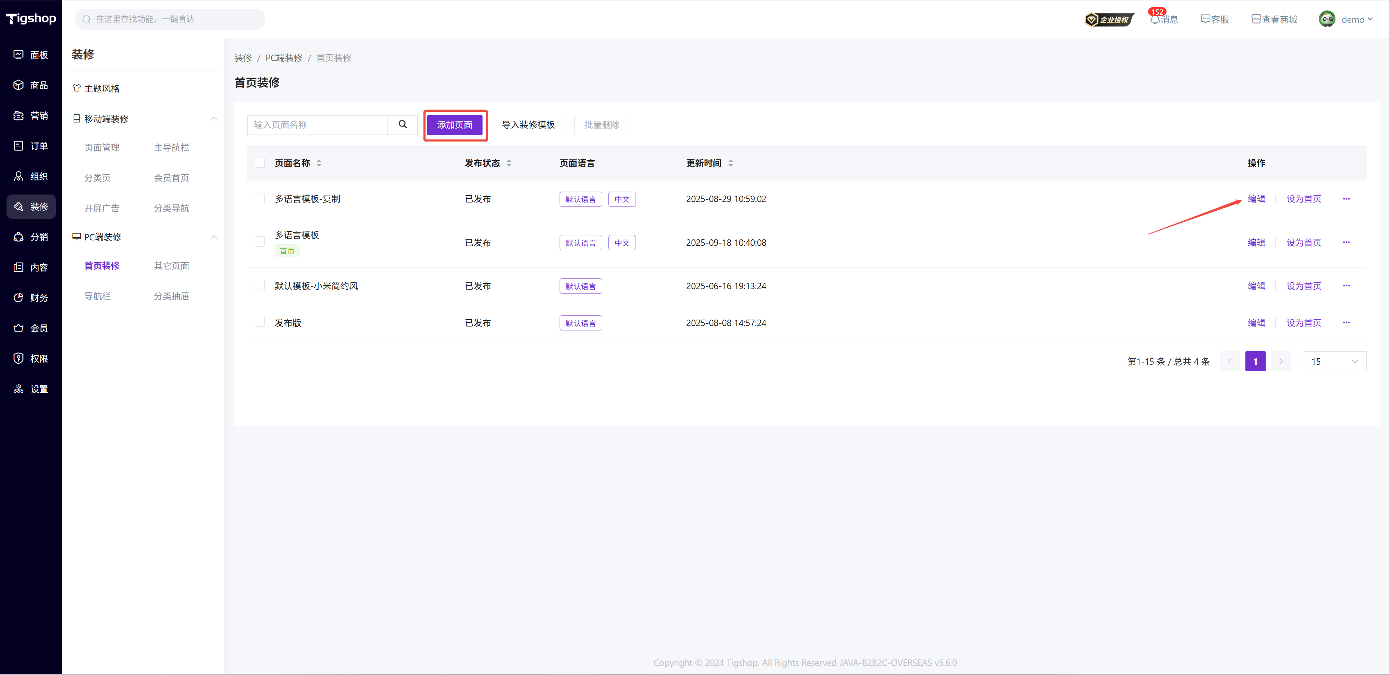
Task: Open the 主题风格 menu item
Action: pyautogui.click(x=101, y=89)
